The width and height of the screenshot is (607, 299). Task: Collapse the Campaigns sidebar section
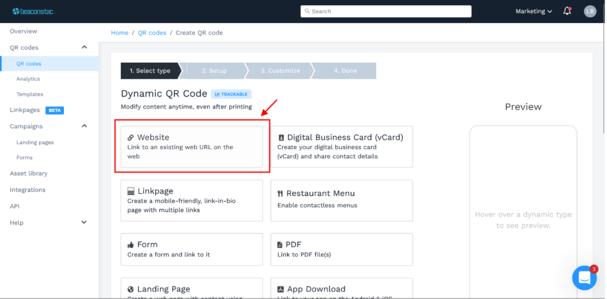coord(84,126)
